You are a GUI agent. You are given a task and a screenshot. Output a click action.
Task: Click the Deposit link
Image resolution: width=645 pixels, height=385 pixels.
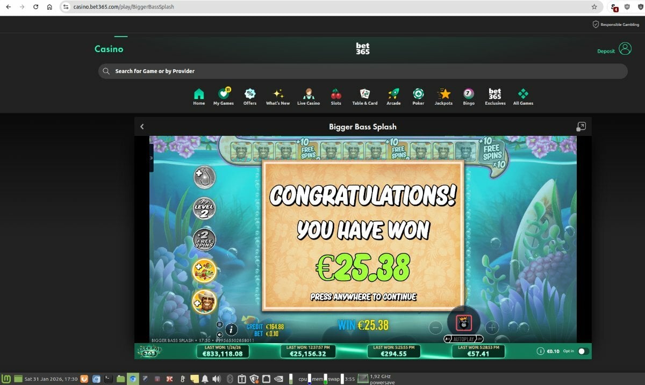(606, 52)
